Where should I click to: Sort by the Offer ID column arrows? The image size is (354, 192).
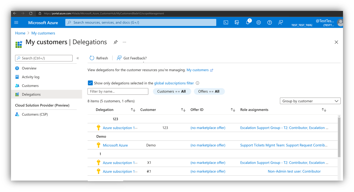coord(233,110)
